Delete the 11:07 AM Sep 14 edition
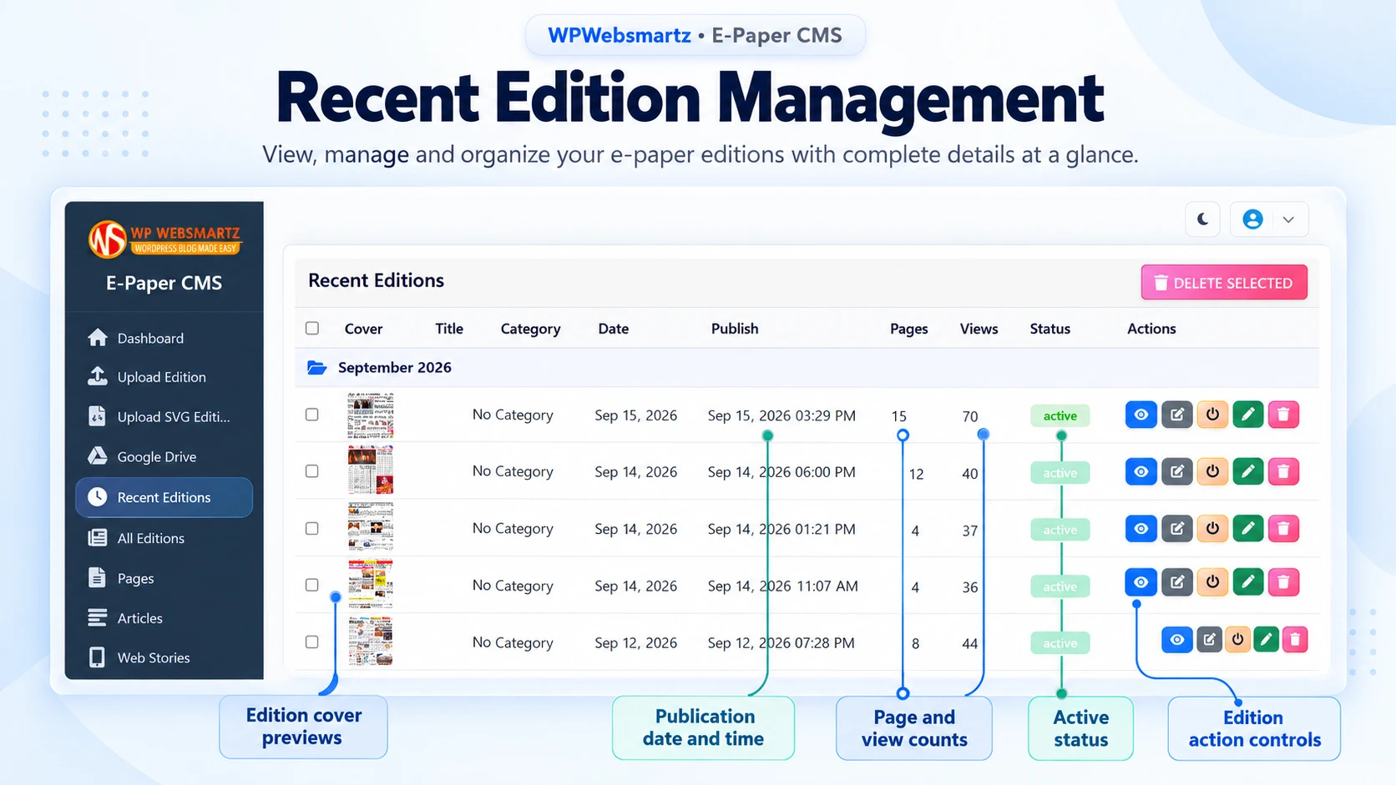1396x785 pixels. click(x=1283, y=581)
